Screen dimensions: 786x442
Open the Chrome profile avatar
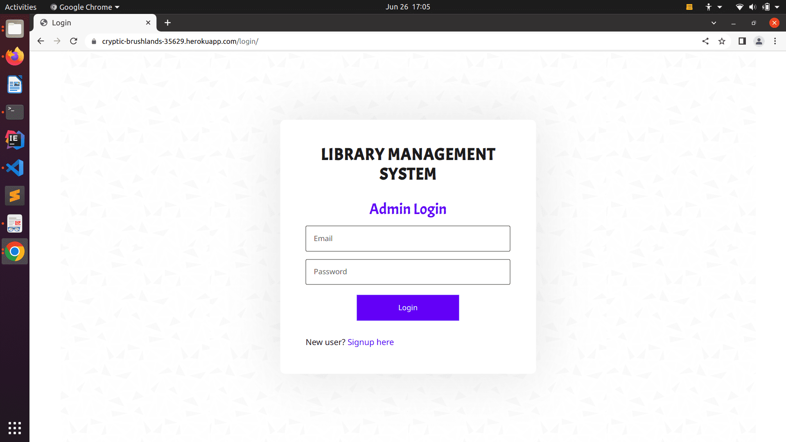coord(759,41)
